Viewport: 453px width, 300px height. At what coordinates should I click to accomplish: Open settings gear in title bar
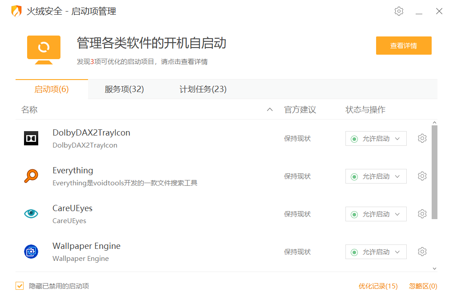pos(399,11)
